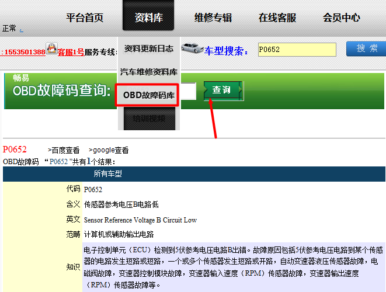Click the small blue link after 正常

tap(22, 30)
